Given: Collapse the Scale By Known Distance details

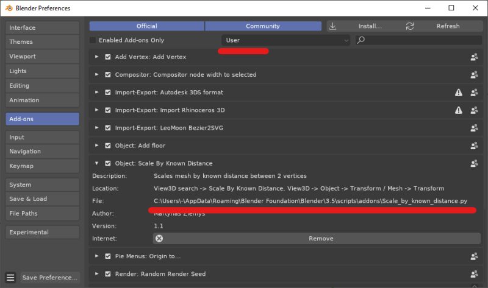Looking at the screenshot, I should coord(96,163).
